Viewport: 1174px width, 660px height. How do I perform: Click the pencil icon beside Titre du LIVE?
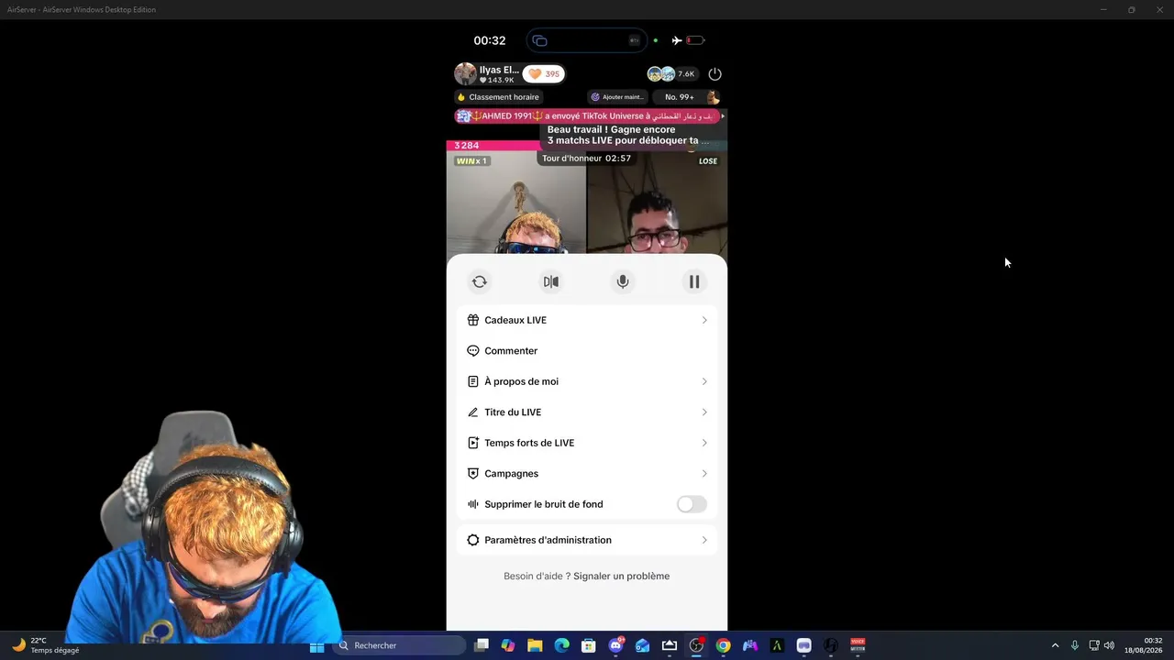pyautogui.click(x=473, y=412)
